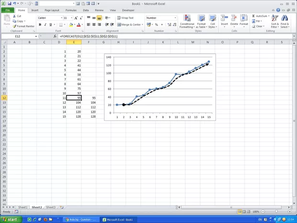Open the Calibri font name dropdown
Image resolution: width=297 pixels, height=223 pixels.
tap(60, 18)
